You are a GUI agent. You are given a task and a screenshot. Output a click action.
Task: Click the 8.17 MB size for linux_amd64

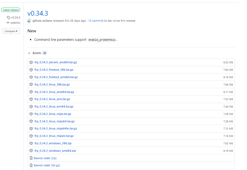coord(228,92)
